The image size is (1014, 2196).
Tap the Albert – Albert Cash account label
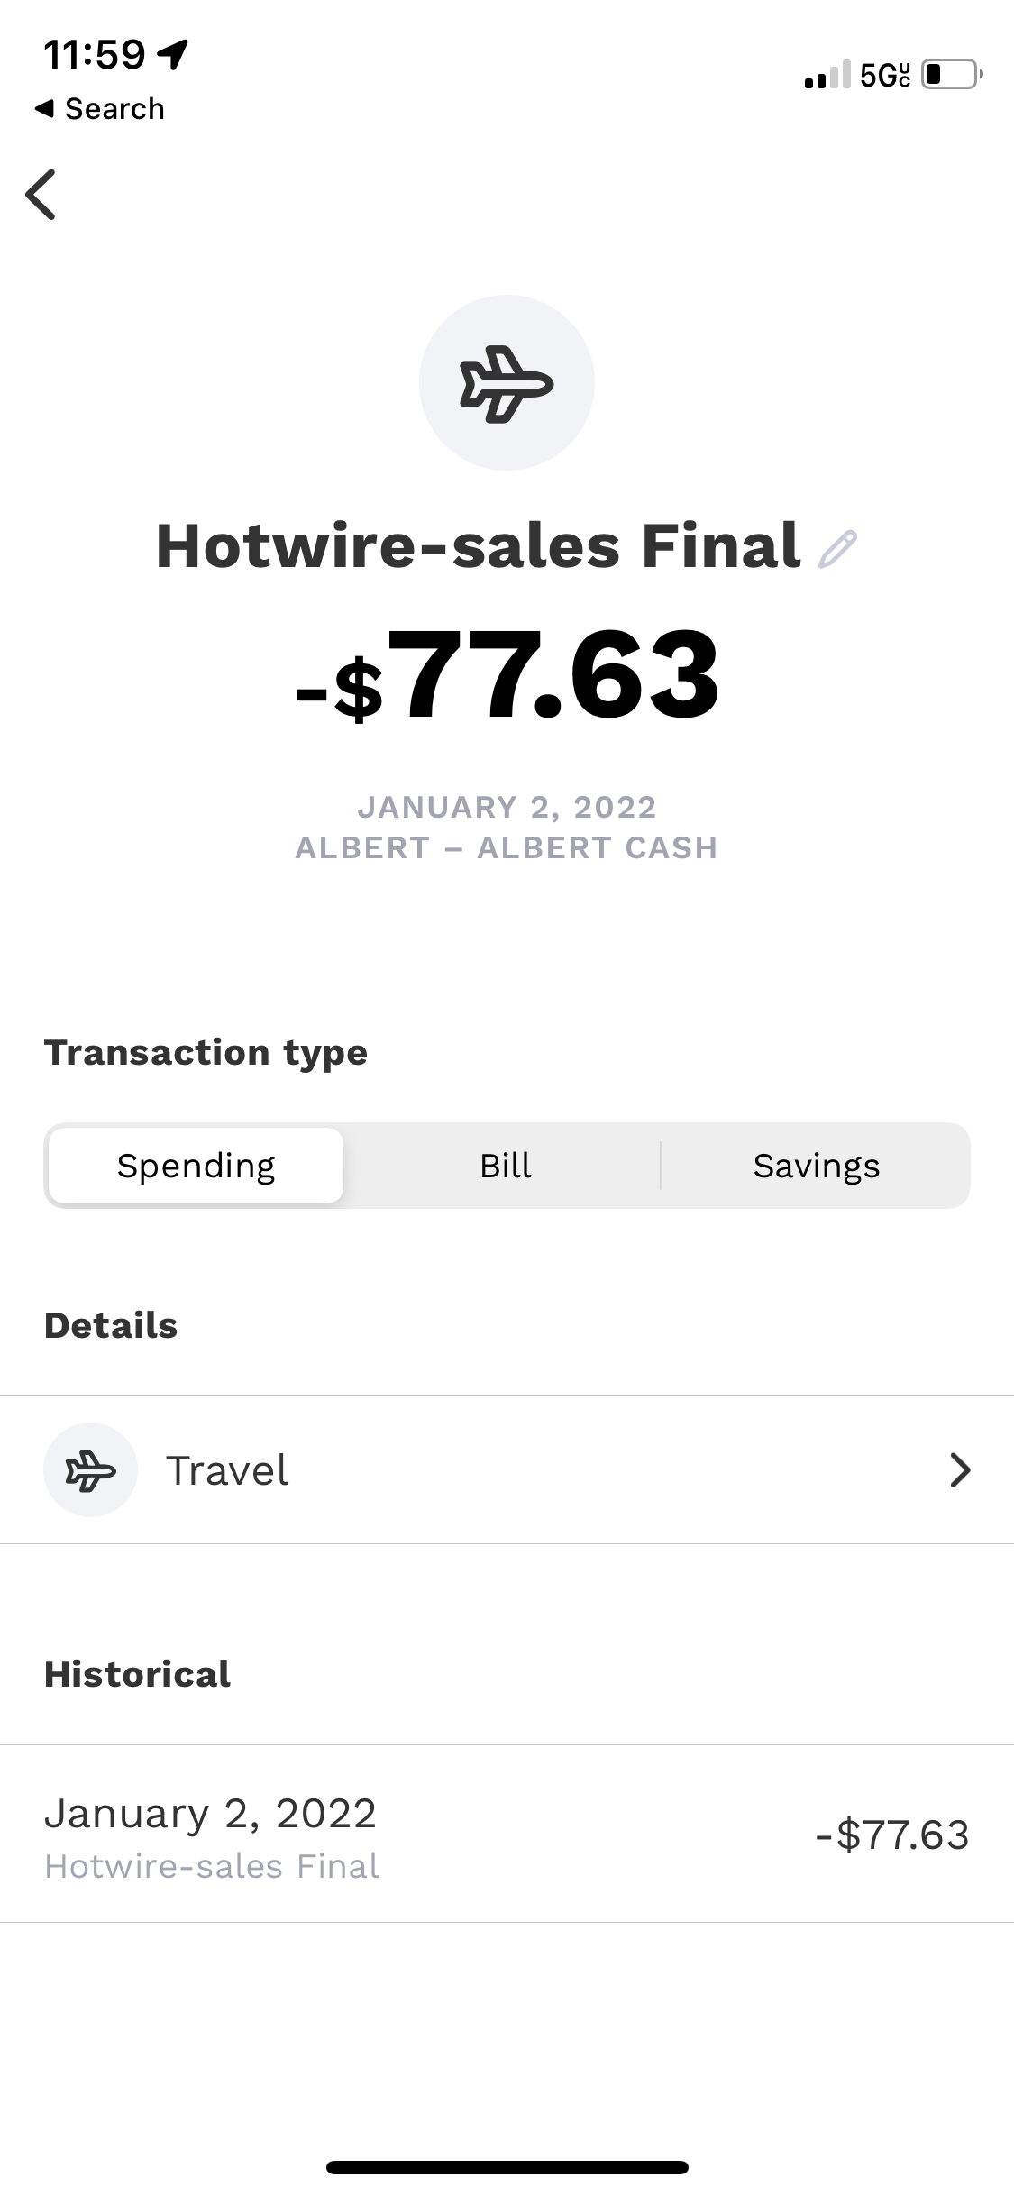507,848
